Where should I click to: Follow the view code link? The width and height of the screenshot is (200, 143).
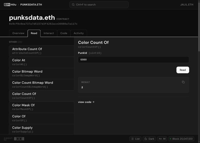click(86, 102)
